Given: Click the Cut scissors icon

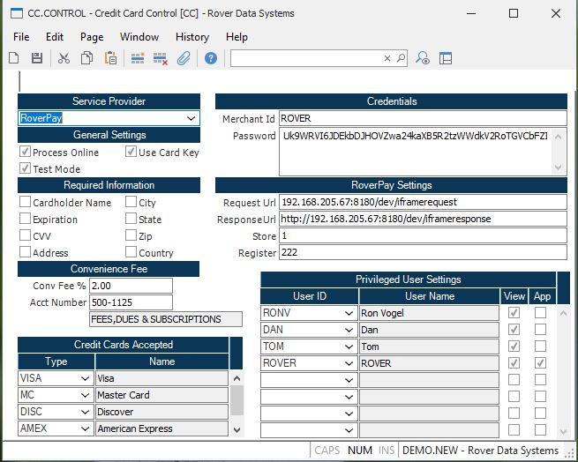Looking at the screenshot, I should click(x=64, y=58).
